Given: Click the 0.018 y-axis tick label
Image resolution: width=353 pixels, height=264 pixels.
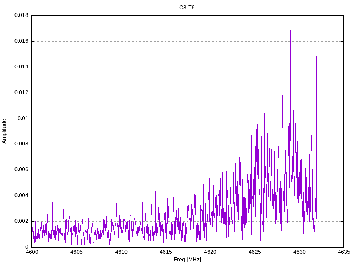Looking at the screenshot, I should 21,15.
